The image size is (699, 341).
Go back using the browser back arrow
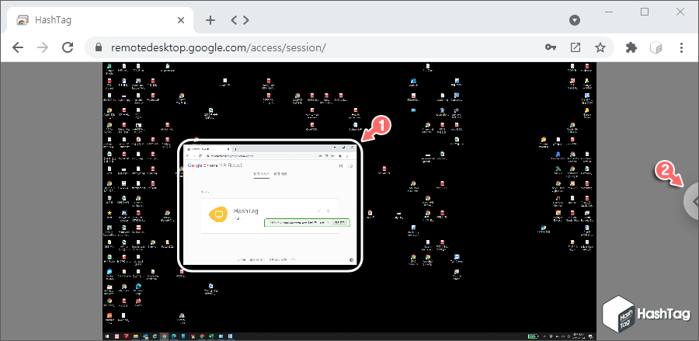(x=18, y=47)
